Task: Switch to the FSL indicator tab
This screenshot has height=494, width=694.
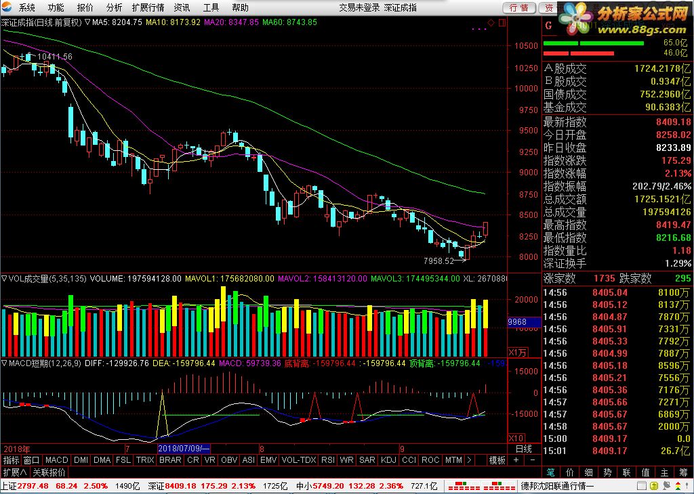Action: [123, 460]
